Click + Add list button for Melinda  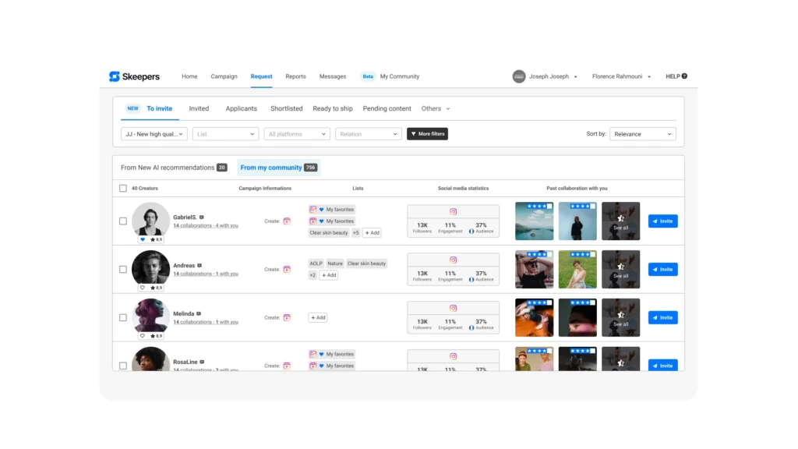point(318,317)
